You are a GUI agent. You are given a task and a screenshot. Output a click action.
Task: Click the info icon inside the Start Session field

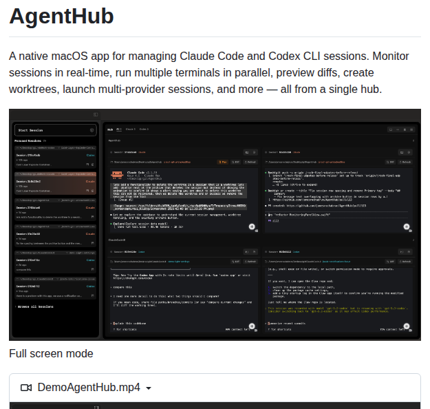92,130
